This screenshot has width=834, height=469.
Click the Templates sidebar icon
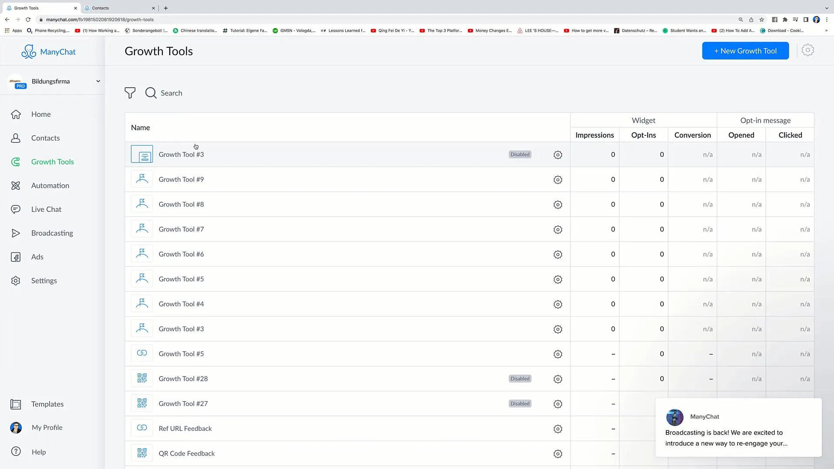[16, 404]
